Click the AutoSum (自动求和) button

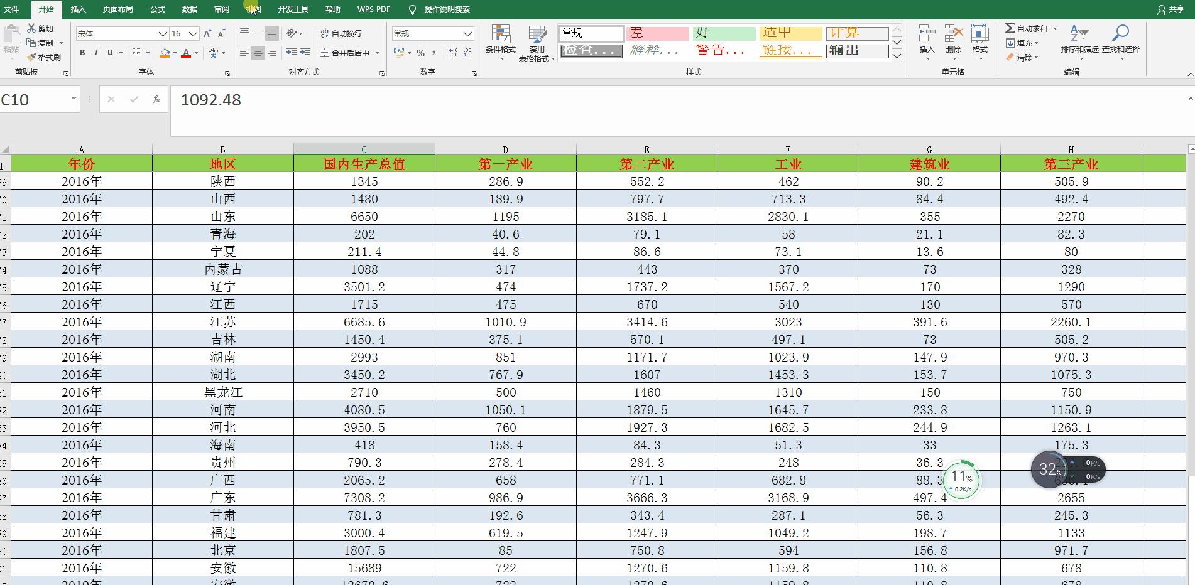click(x=1027, y=28)
